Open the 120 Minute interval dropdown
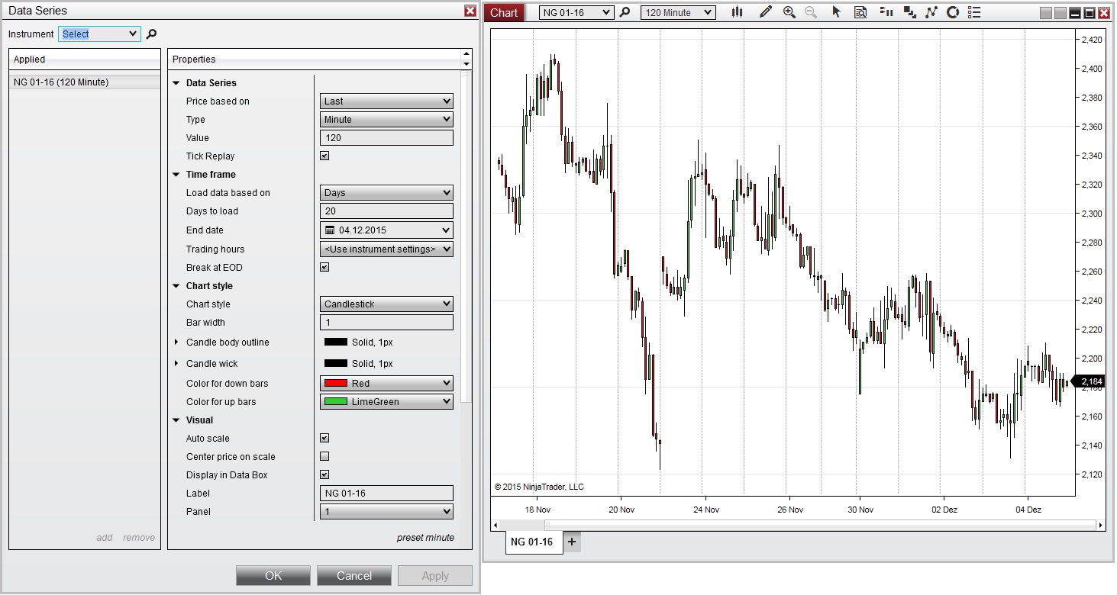Image resolution: width=1117 pixels, height=595 pixels. tap(678, 12)
